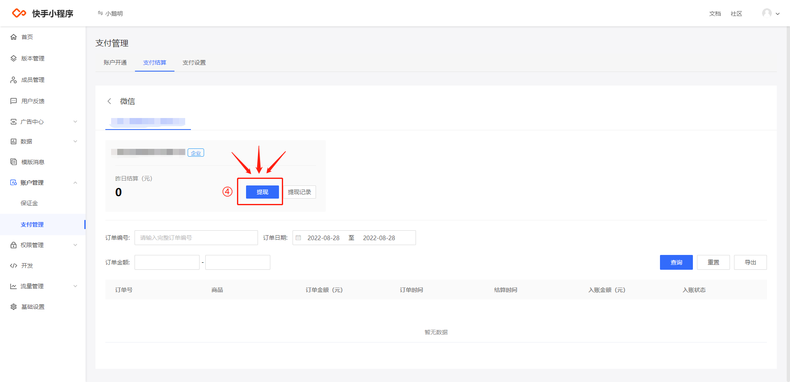790x382 pixels.
Task: Expand the 权限管理 chevron
Action: tap(75, 245)
